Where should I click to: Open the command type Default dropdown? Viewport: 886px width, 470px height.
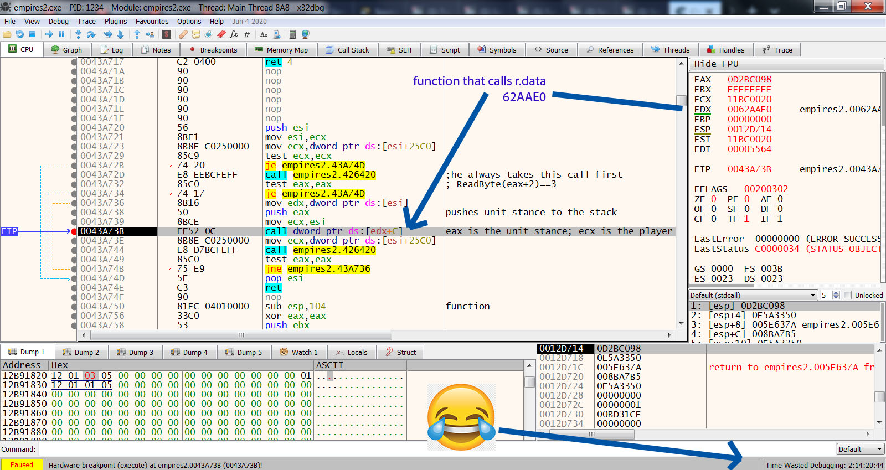point(860,449)
